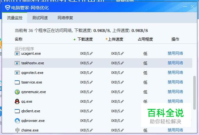
Task: Edit download speed limit for qbclient.exe
Action: [91, 111]
